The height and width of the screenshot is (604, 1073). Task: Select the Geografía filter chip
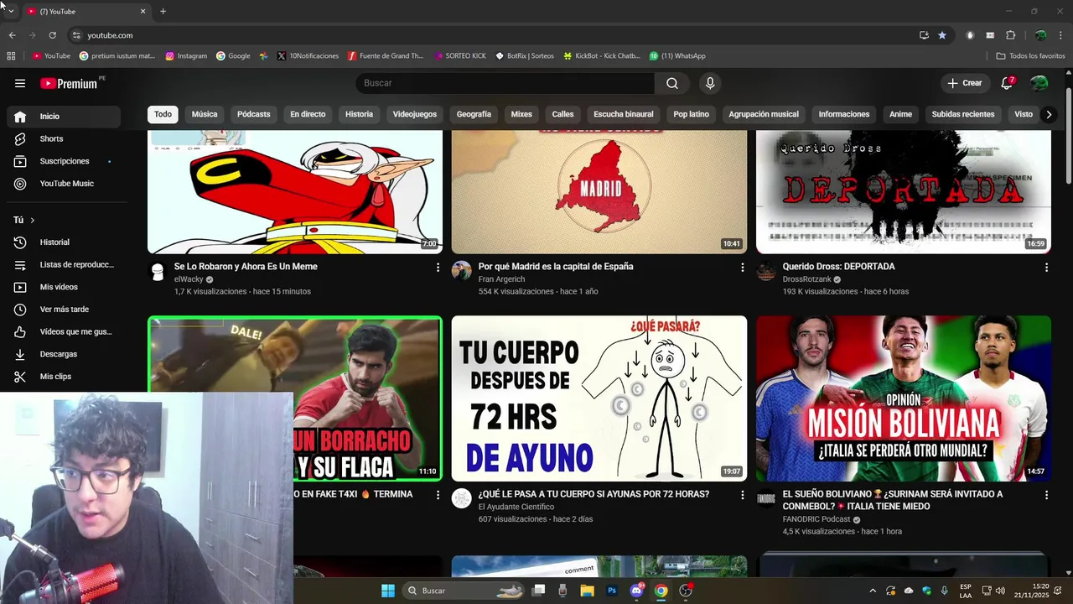474,114
